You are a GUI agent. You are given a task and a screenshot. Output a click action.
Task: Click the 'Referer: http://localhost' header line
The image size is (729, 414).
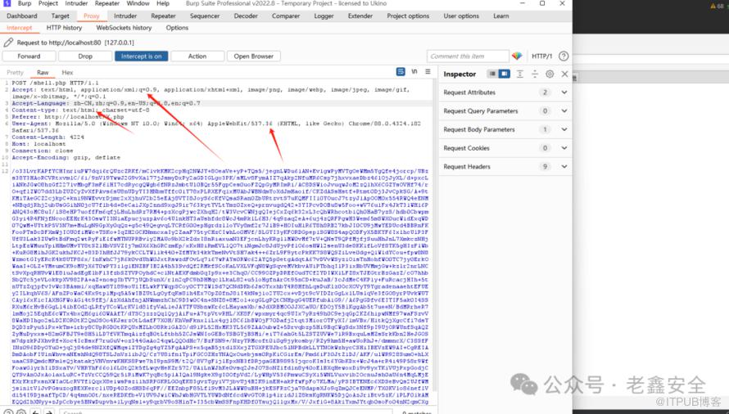coord(68,117)
